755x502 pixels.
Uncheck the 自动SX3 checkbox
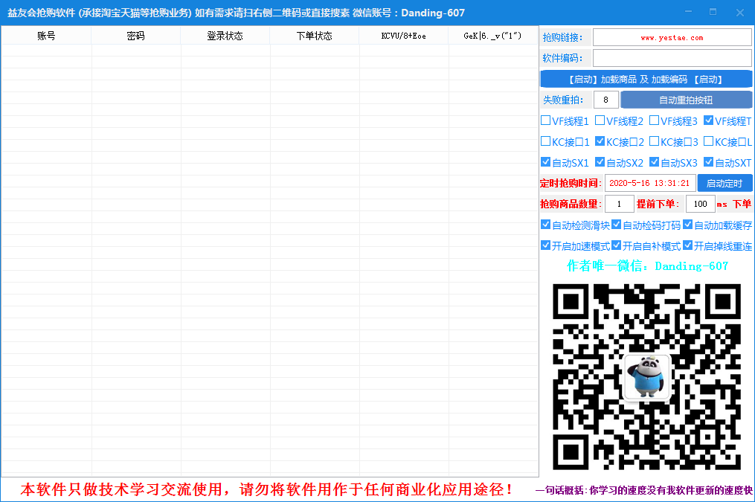[x=654, y=161]
